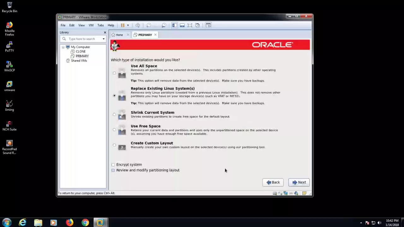Open the Edit menu
Image resolution: width=404 pixels, height=227 pixels.
(72, 25)
